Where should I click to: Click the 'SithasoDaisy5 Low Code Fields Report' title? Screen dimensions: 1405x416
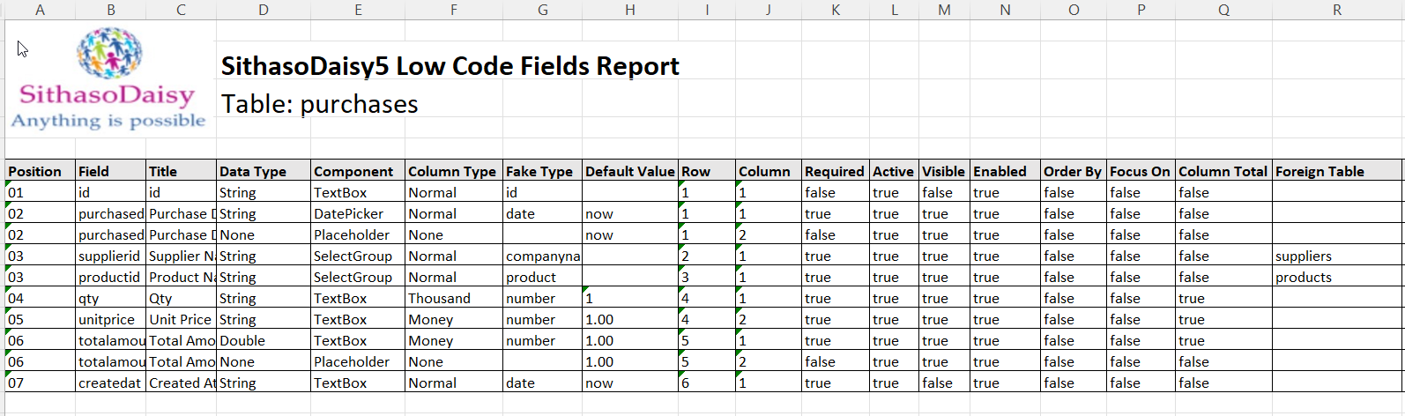pos(450,67)
